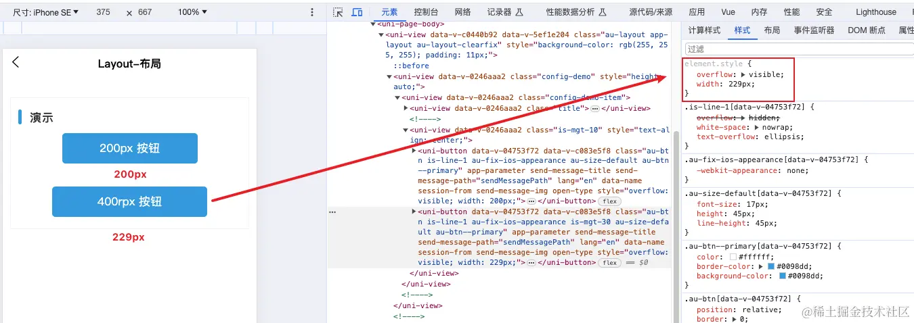Expand border-color shorthand in .au-btn--primary
Viewport: 914px width, 323px height.
coord(762,266)
